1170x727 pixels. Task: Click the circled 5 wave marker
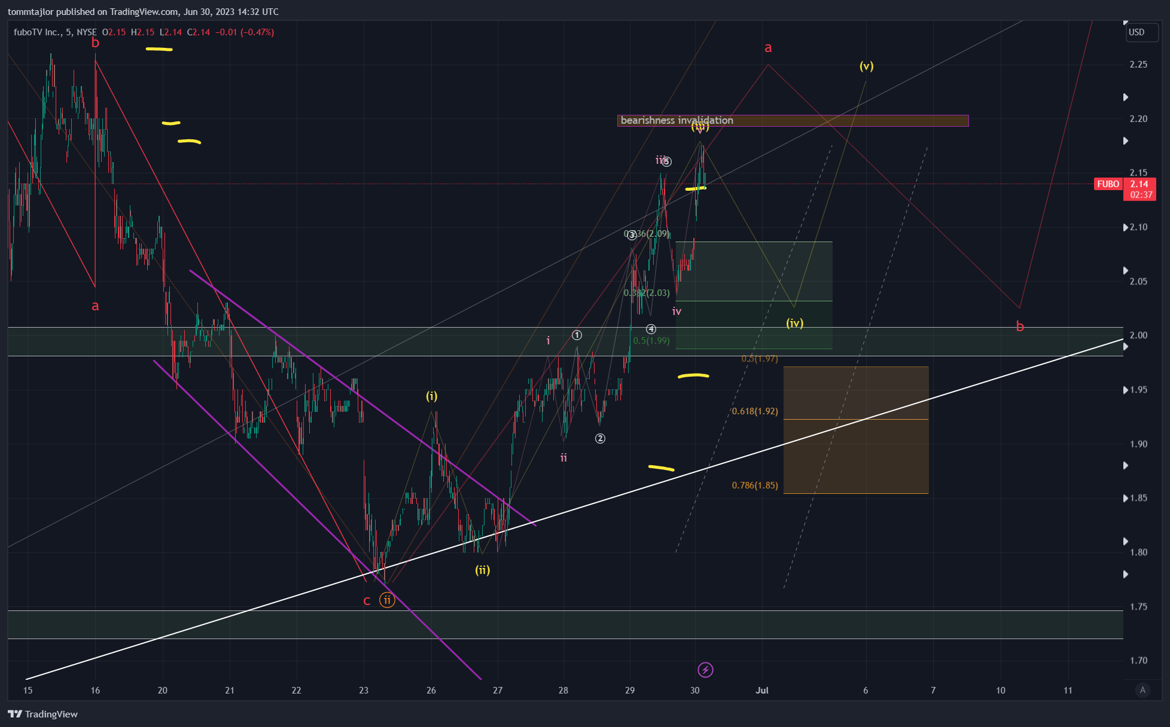click(667, 161)
